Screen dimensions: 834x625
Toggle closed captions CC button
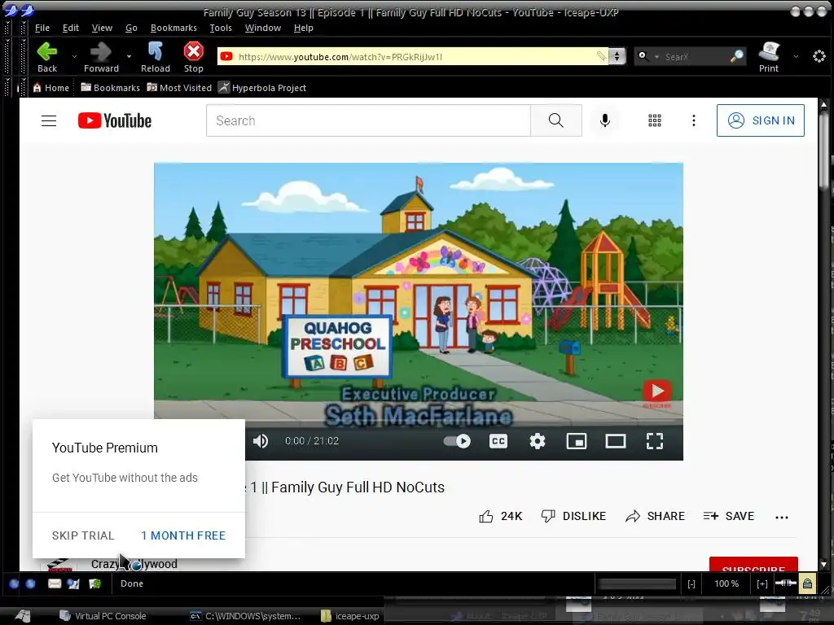[498, 441]
